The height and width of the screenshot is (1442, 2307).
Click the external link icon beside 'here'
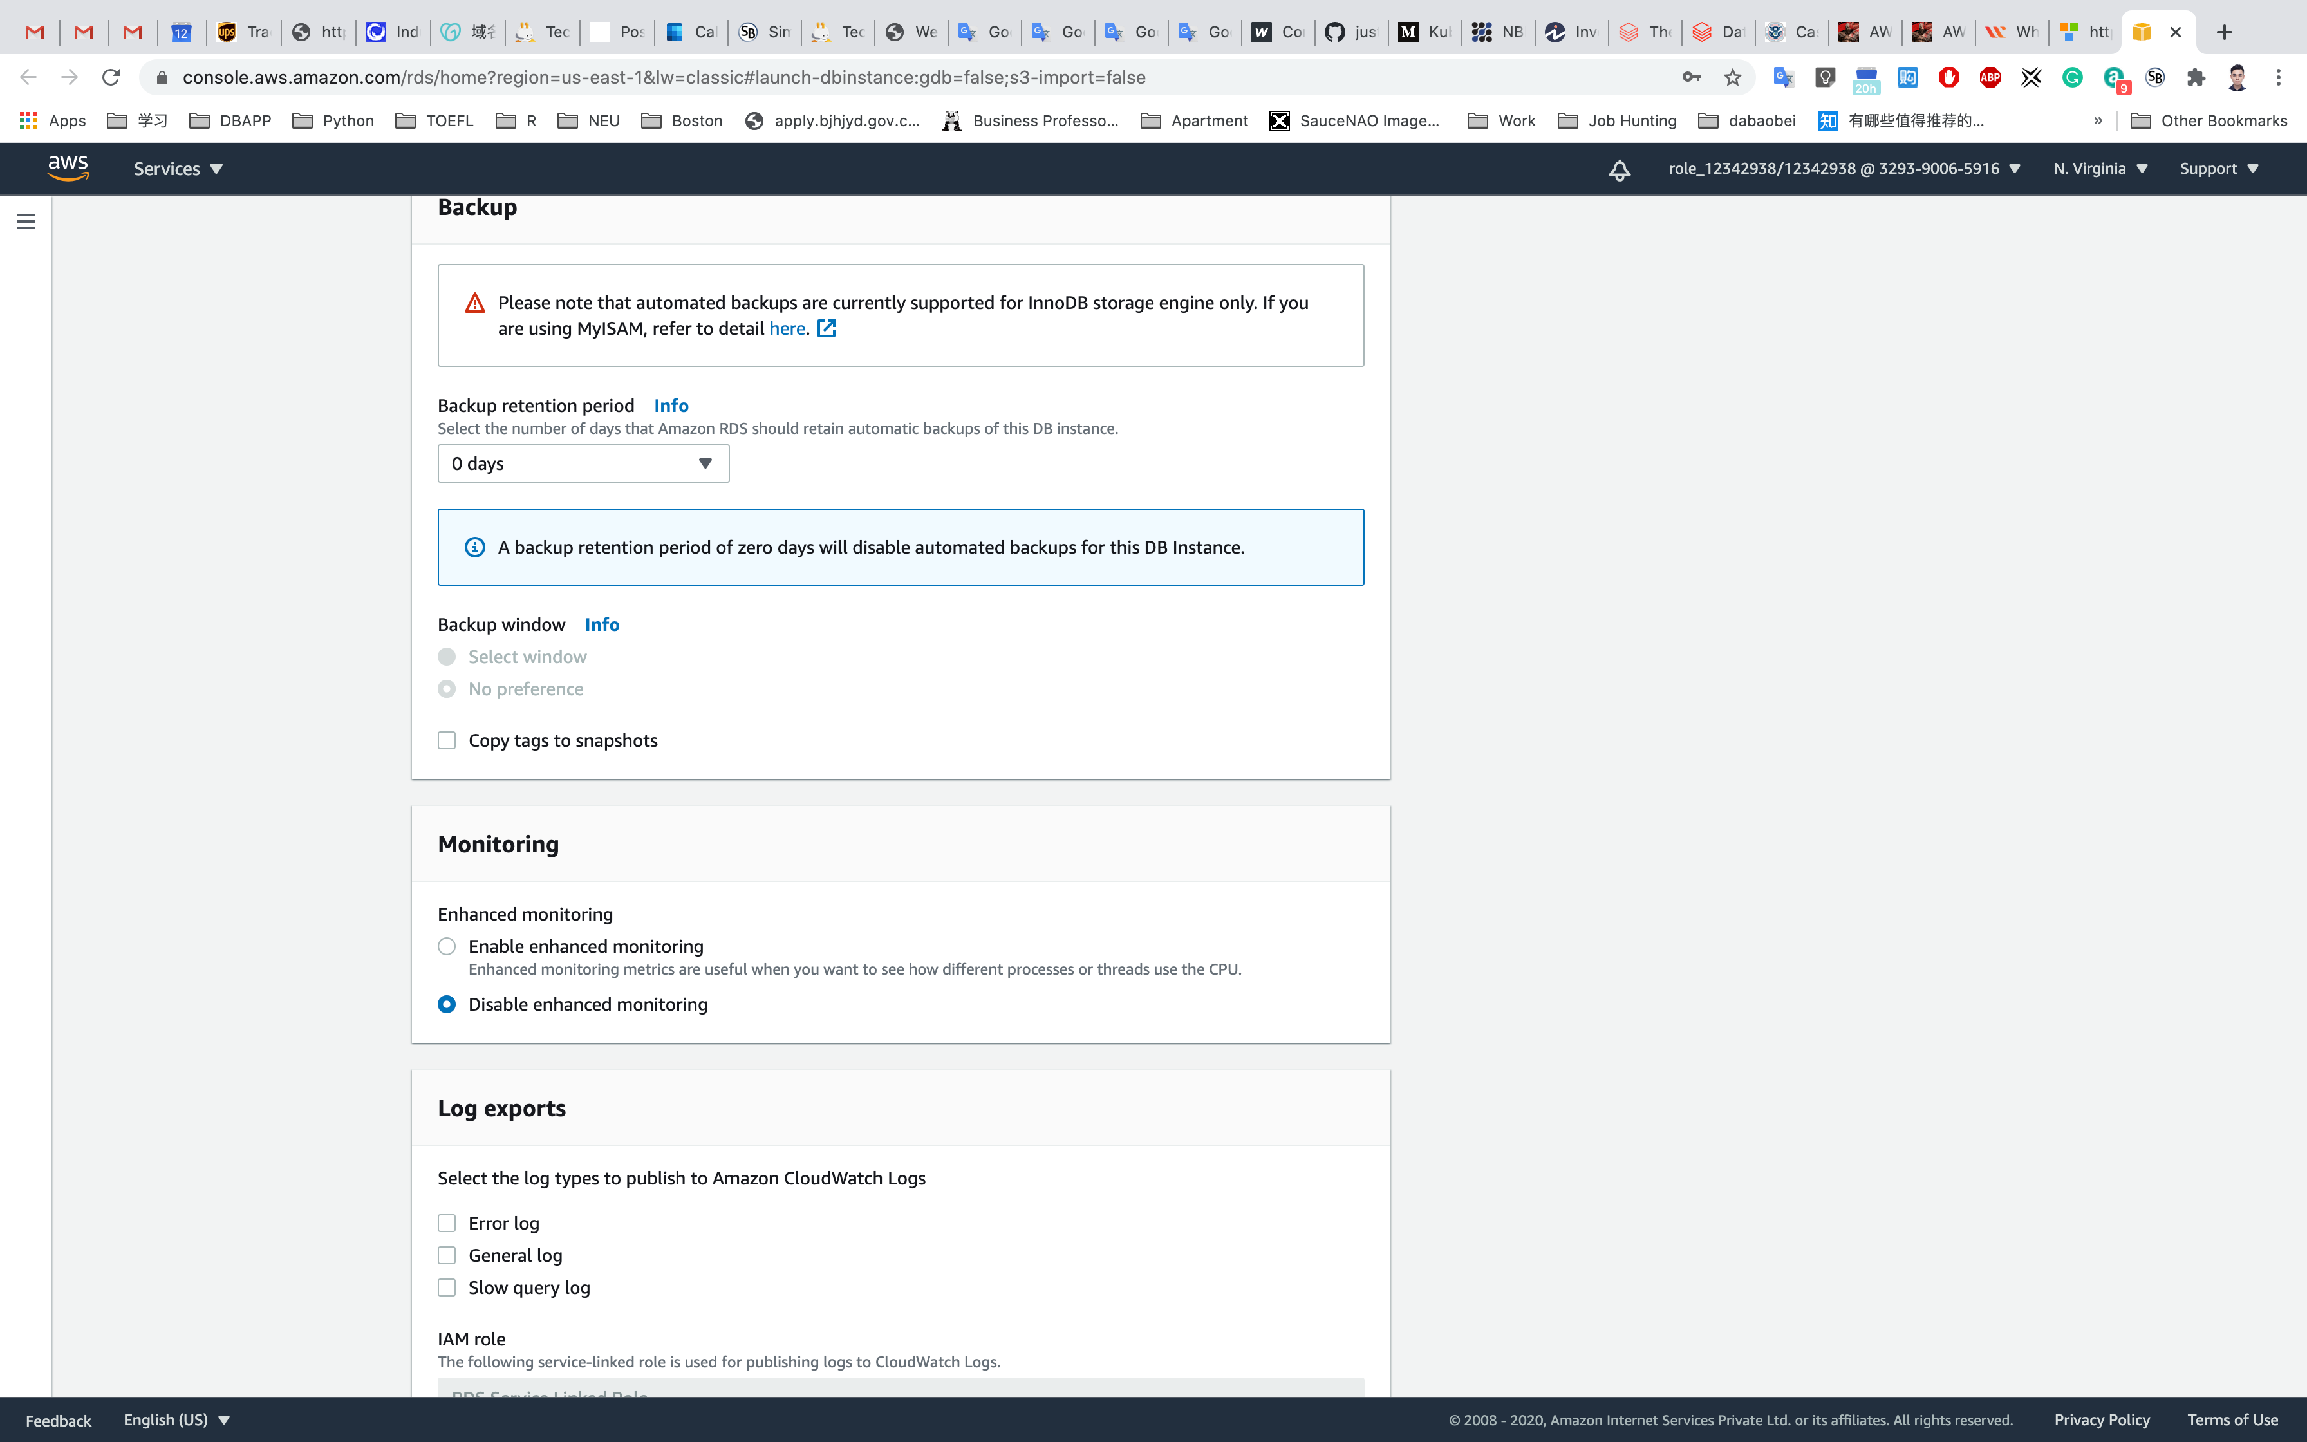point(827,329)
